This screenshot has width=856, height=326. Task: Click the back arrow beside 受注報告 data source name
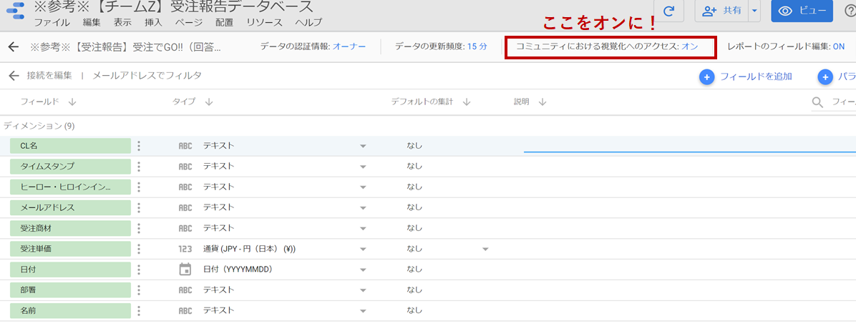[x=14, y=47]
